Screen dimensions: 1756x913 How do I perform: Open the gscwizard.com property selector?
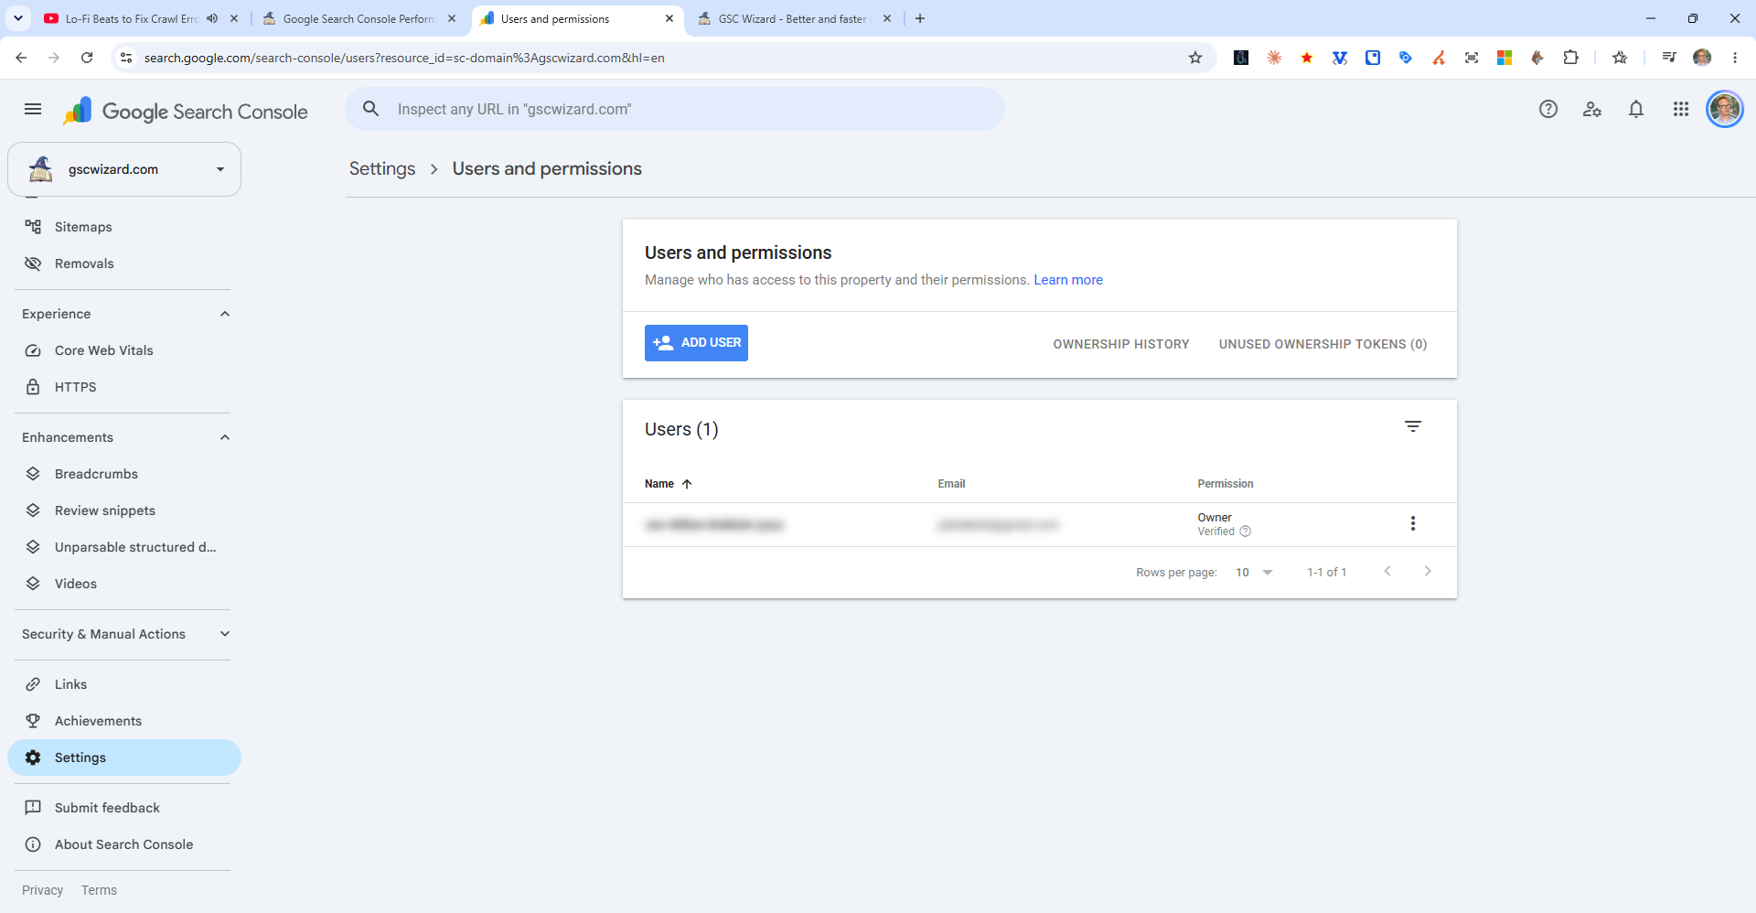click(124, 169)
